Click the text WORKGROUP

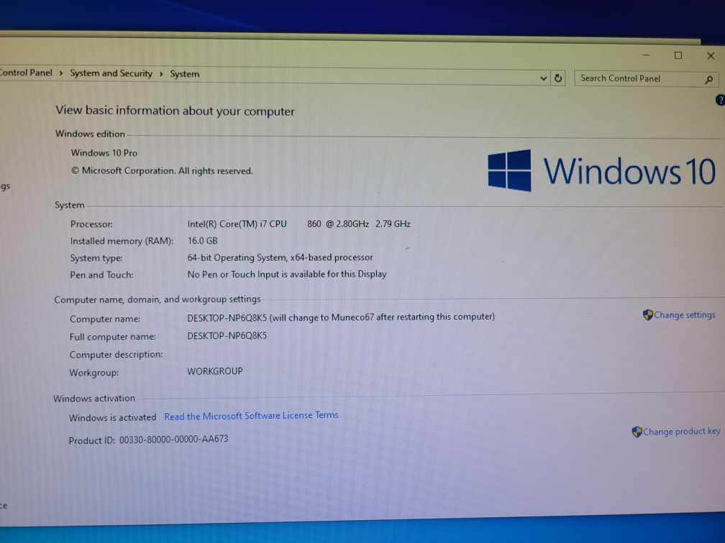tap(214, 371)
